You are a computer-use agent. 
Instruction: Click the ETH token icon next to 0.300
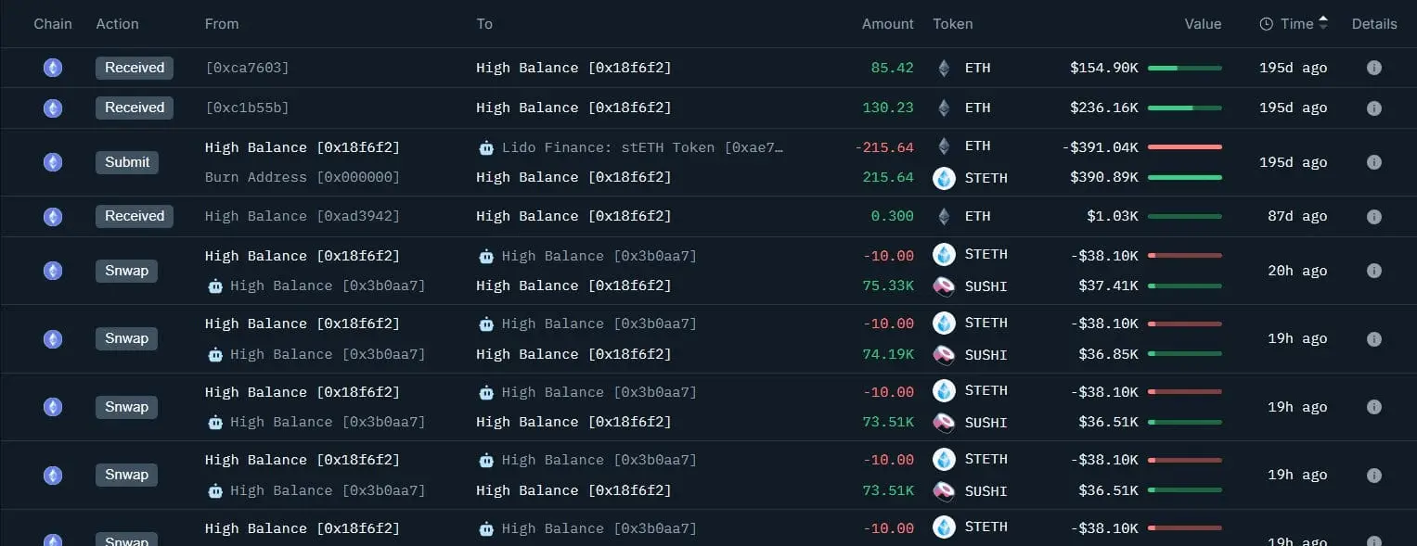tap(944, 216)
